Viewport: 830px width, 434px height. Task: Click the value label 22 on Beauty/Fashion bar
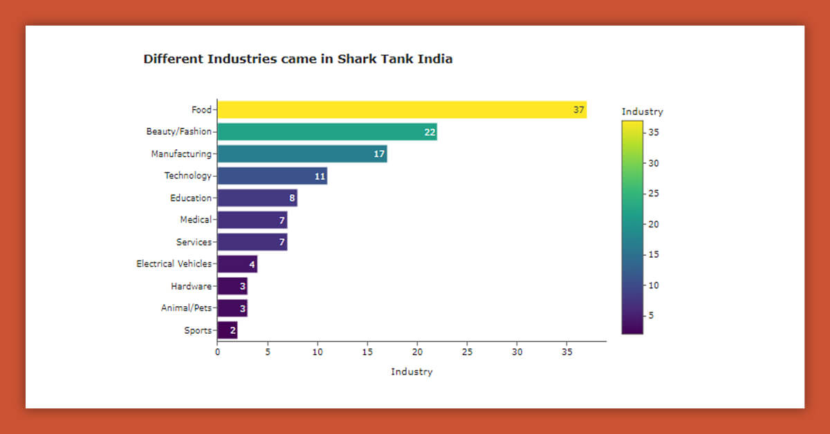pyautogui.click(x=430, y=132)
